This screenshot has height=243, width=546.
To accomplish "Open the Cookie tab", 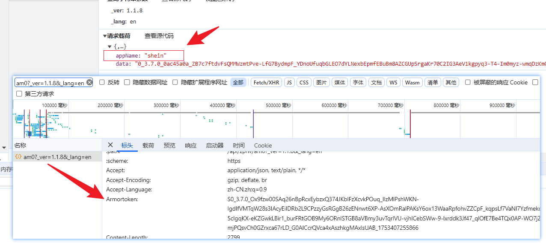I will (263, 145).
